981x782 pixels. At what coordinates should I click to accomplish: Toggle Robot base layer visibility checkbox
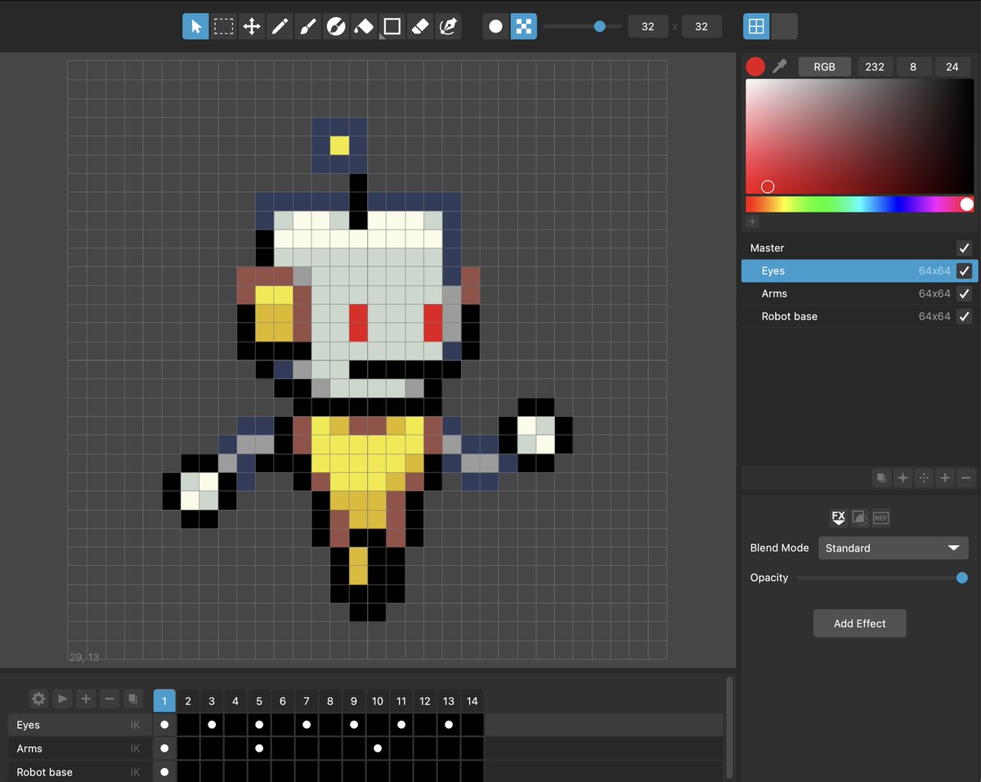click(x=964, y=316)
